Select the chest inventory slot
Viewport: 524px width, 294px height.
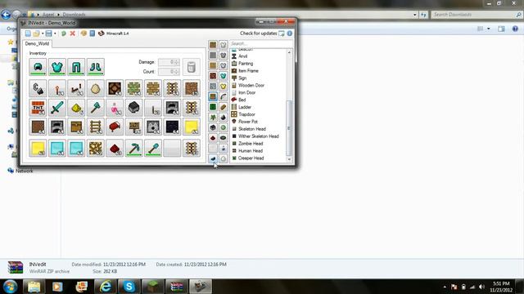76,127
